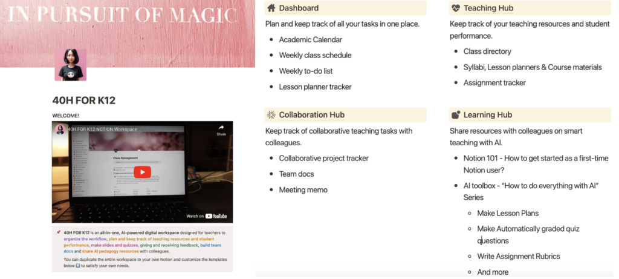Viewport: 619px width, 279px height.
Task: Click 'Collaborative project tracker' item
Action: [324, 158]
